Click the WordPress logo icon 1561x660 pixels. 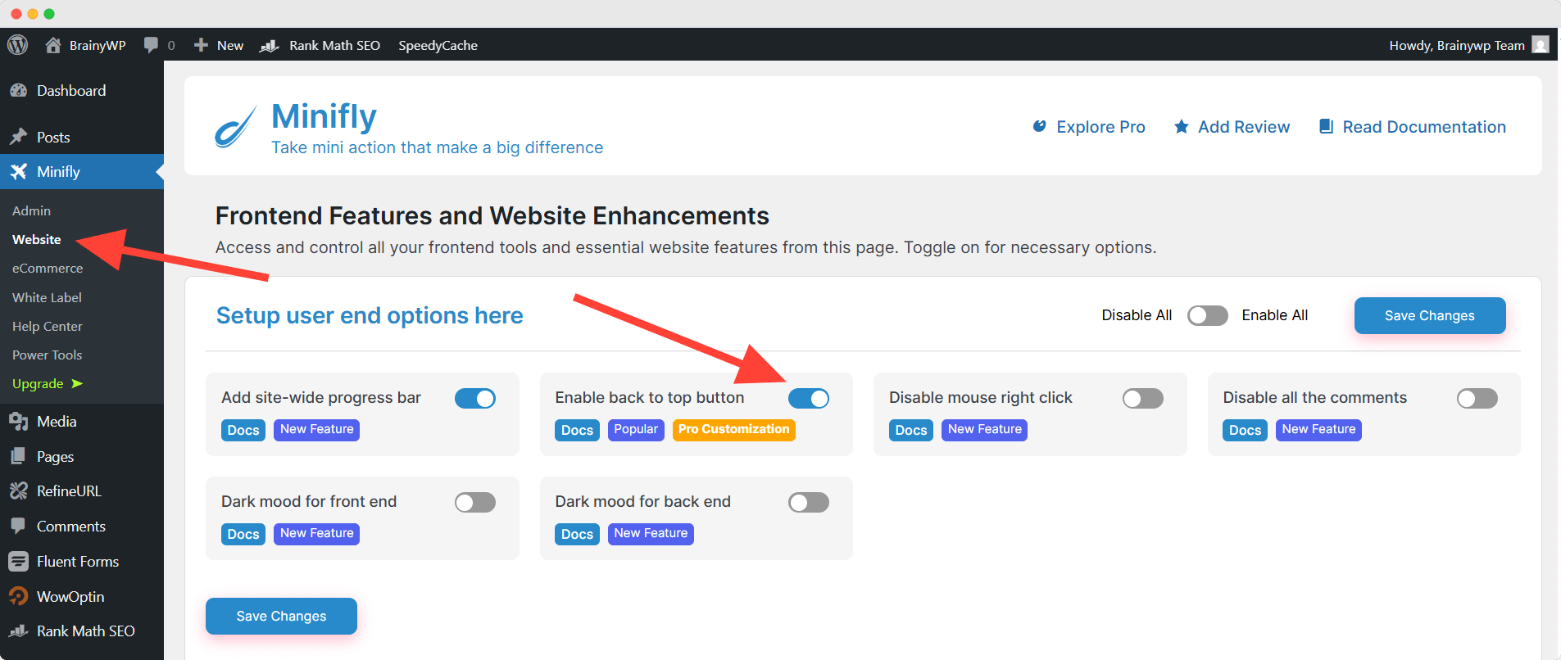[x=18, y=45]
